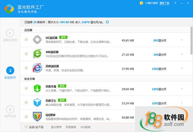Click the 464.60 estimated size in summary
This screenshot has height=132, width=193.
(64, 22)
